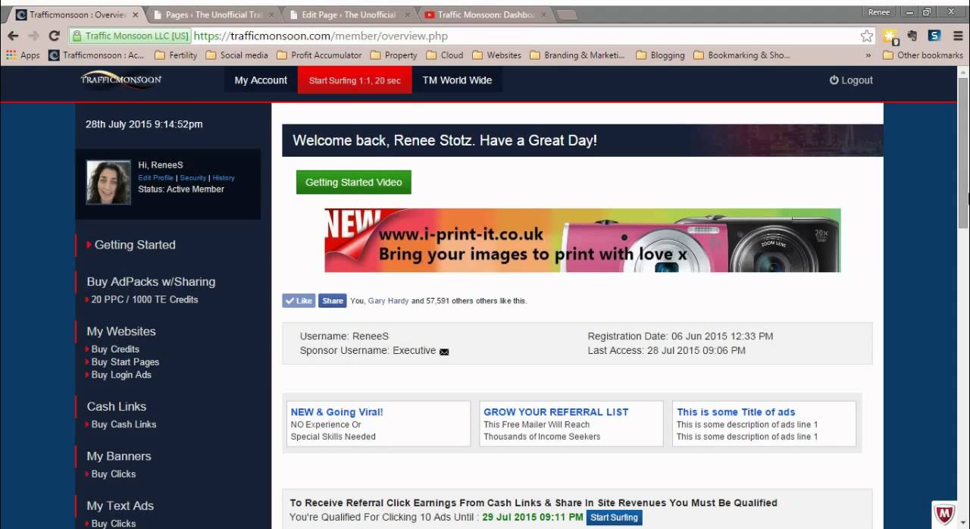The height and width of the screenshot is (529, 970).
Task: Click Start Surfing 1:1, 20 sec
Action: tap(355, 80)
